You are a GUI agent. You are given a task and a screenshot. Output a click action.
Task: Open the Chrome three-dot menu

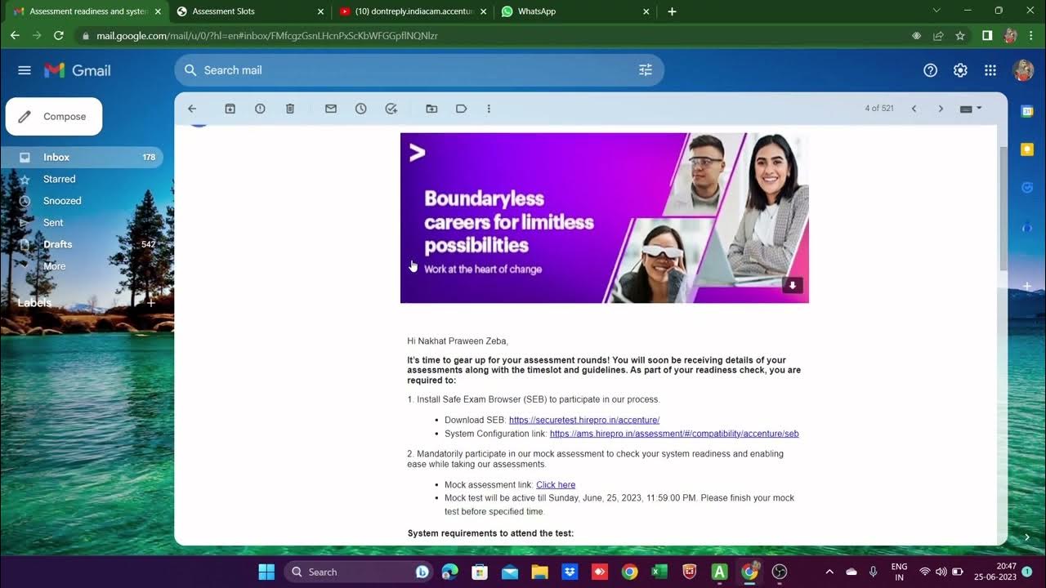tap(1031, 36)
